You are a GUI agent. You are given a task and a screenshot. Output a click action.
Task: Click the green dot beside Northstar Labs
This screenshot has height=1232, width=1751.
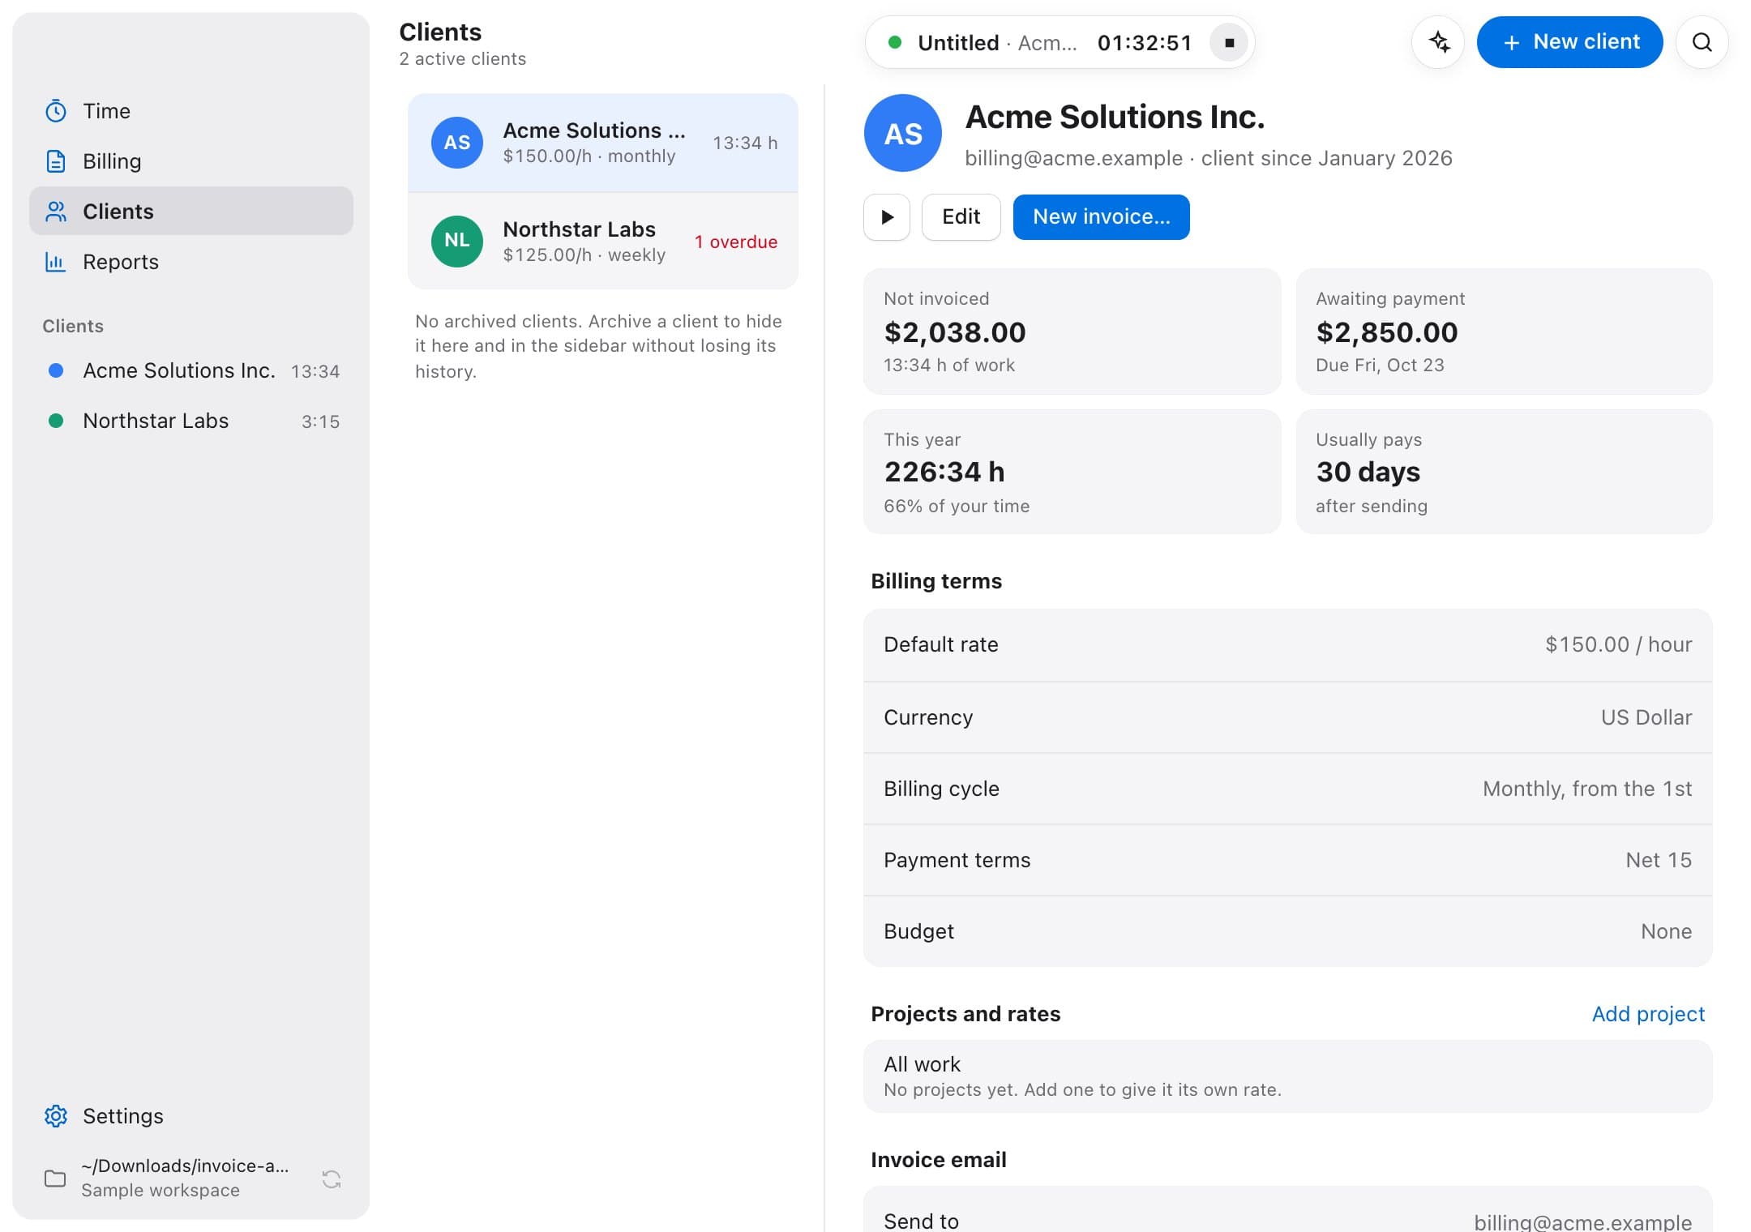[56, 421]
